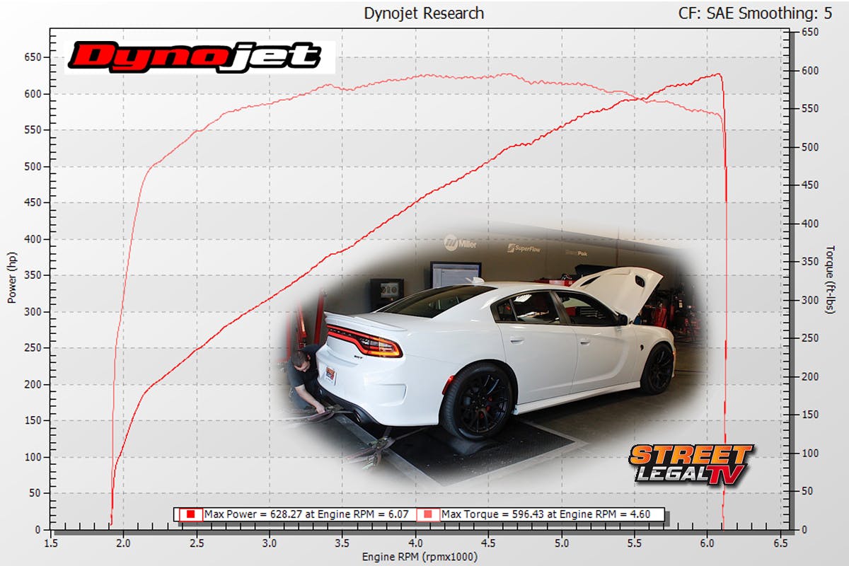Click the Engine RPM (rpmx1000) axis label

420,557
